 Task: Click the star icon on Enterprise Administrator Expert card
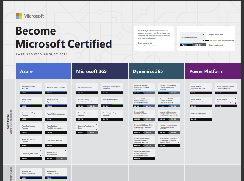[x=97, y=124]
